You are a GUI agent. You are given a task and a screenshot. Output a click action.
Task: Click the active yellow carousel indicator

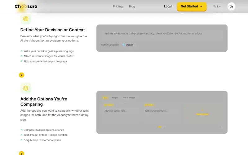160,127
